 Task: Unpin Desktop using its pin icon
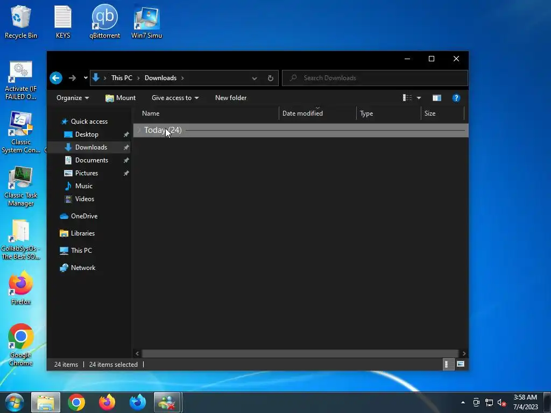click(126, 134)
